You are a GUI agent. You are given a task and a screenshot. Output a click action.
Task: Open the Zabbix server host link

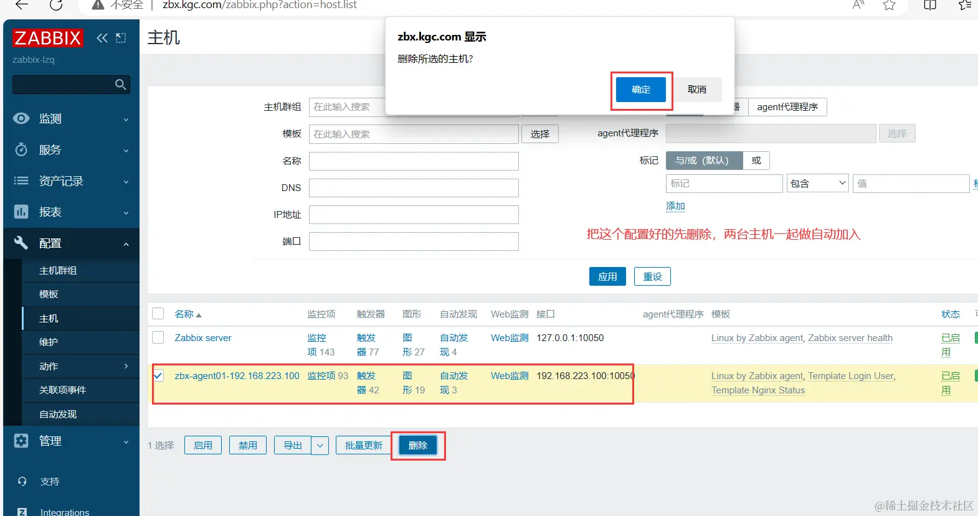coord(203,338)
